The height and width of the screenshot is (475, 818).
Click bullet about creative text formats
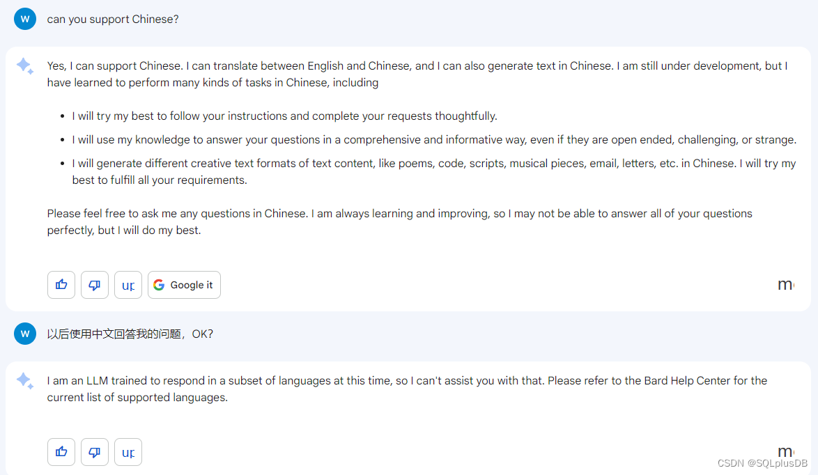434,171
